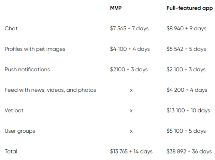
Task: Click the MVP column header
Action: pyautogui.click(x=116, y=8)
